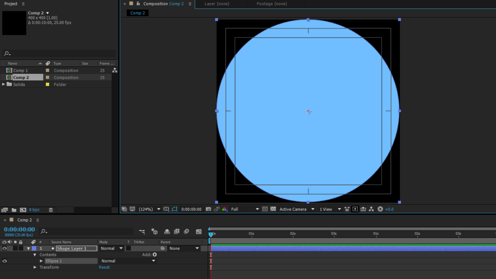The width and height of the screenshot is (496, 279).
Task: Open the Active Camera dropdown
Action: point(297,209)
